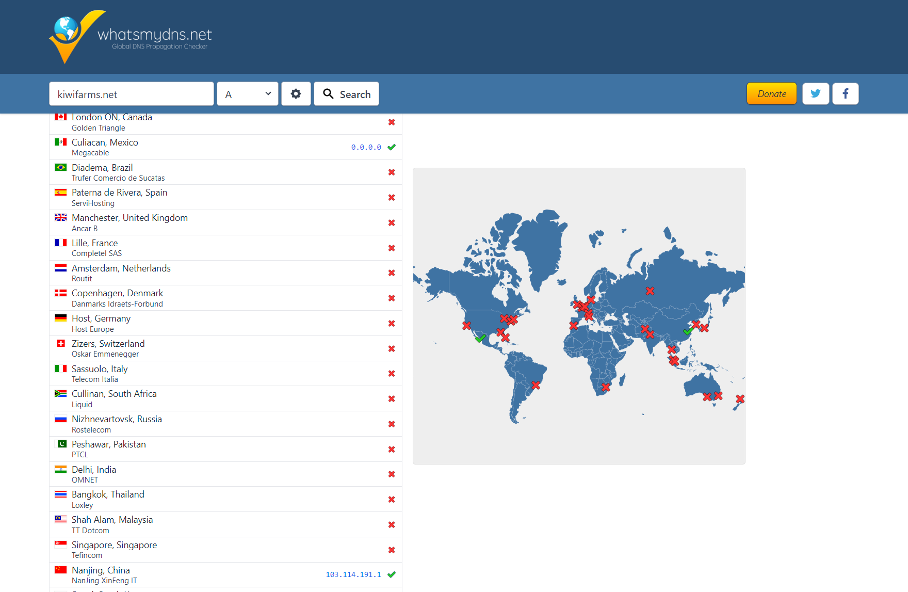Image resolution: width=908 pixels, height=592 pixels.
Task: Click the Brazil red X marker on map
Action: coord(536,385)
